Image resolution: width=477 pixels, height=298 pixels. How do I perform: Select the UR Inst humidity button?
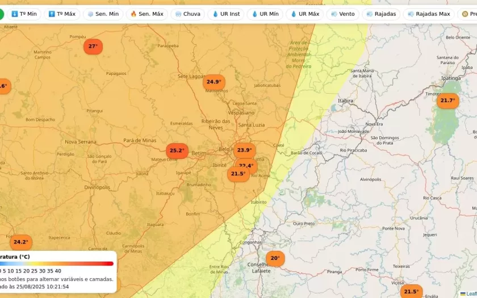click(226, 14)
